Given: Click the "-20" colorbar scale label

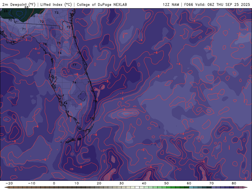Looking at the screenshot, I should (9, 183).
